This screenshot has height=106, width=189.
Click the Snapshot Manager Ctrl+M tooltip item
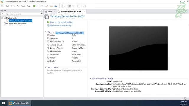pyautogui.click(x=70, y=33)
